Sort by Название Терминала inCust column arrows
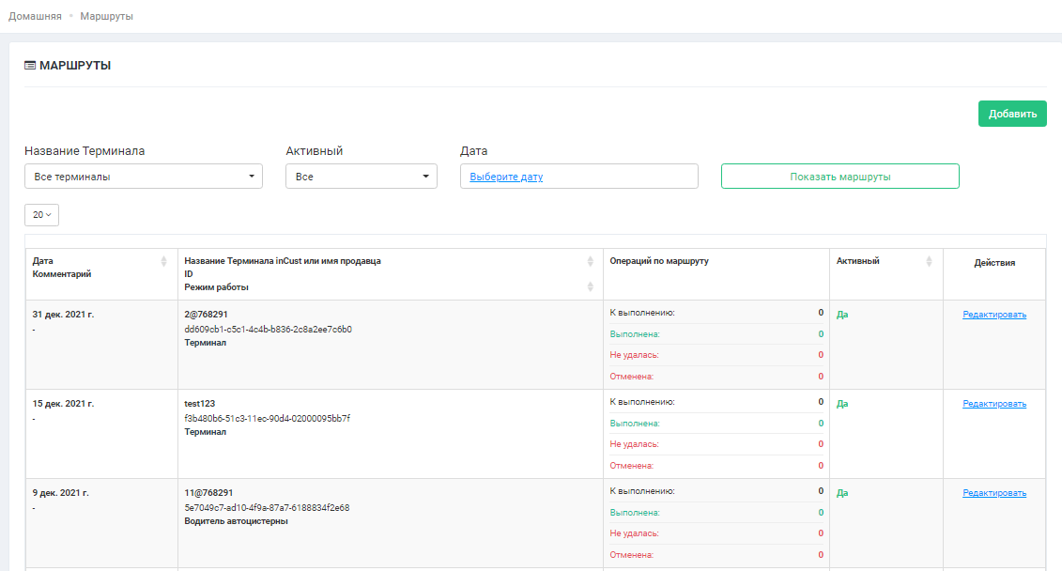 click(590, 261)
